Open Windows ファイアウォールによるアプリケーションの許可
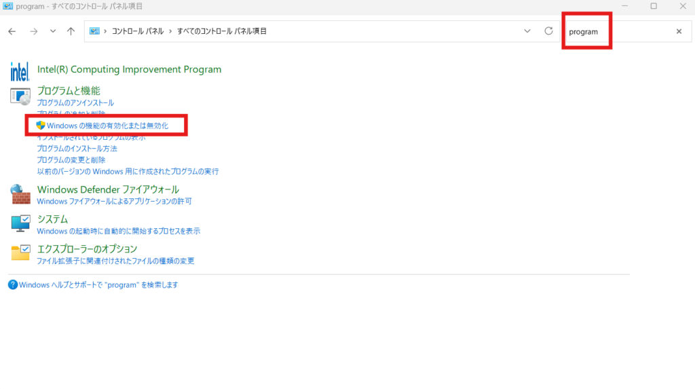 click(x=114, y=202)
